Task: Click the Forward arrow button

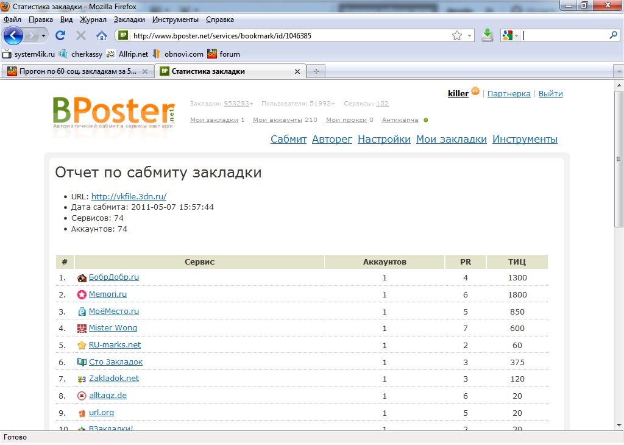Action: tap(31, 36)
